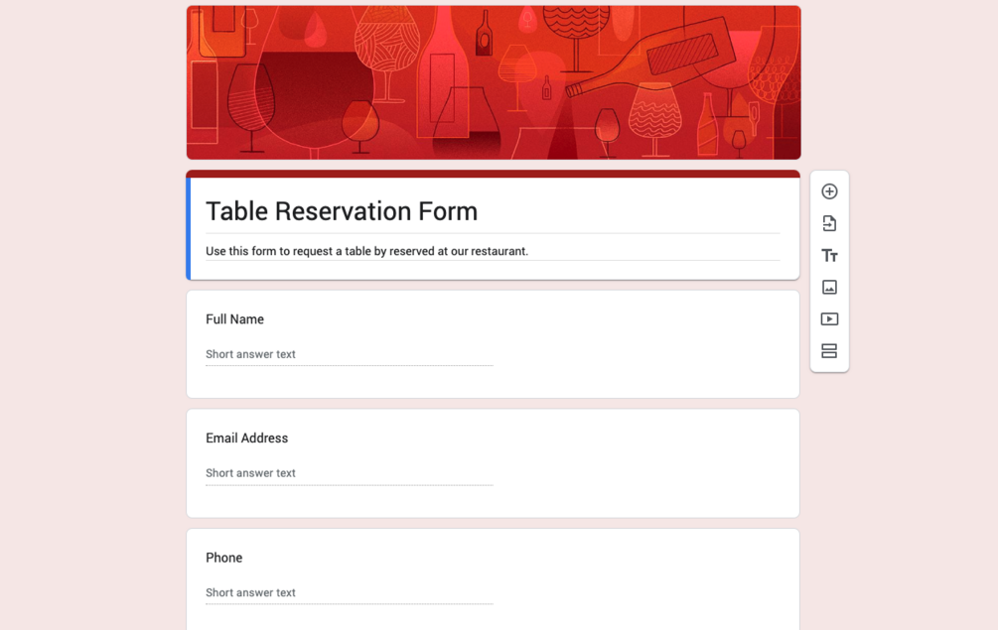This screenshot has width=998, height=630.
Task: Select the Full Name question label
Action: click(234, 319)
